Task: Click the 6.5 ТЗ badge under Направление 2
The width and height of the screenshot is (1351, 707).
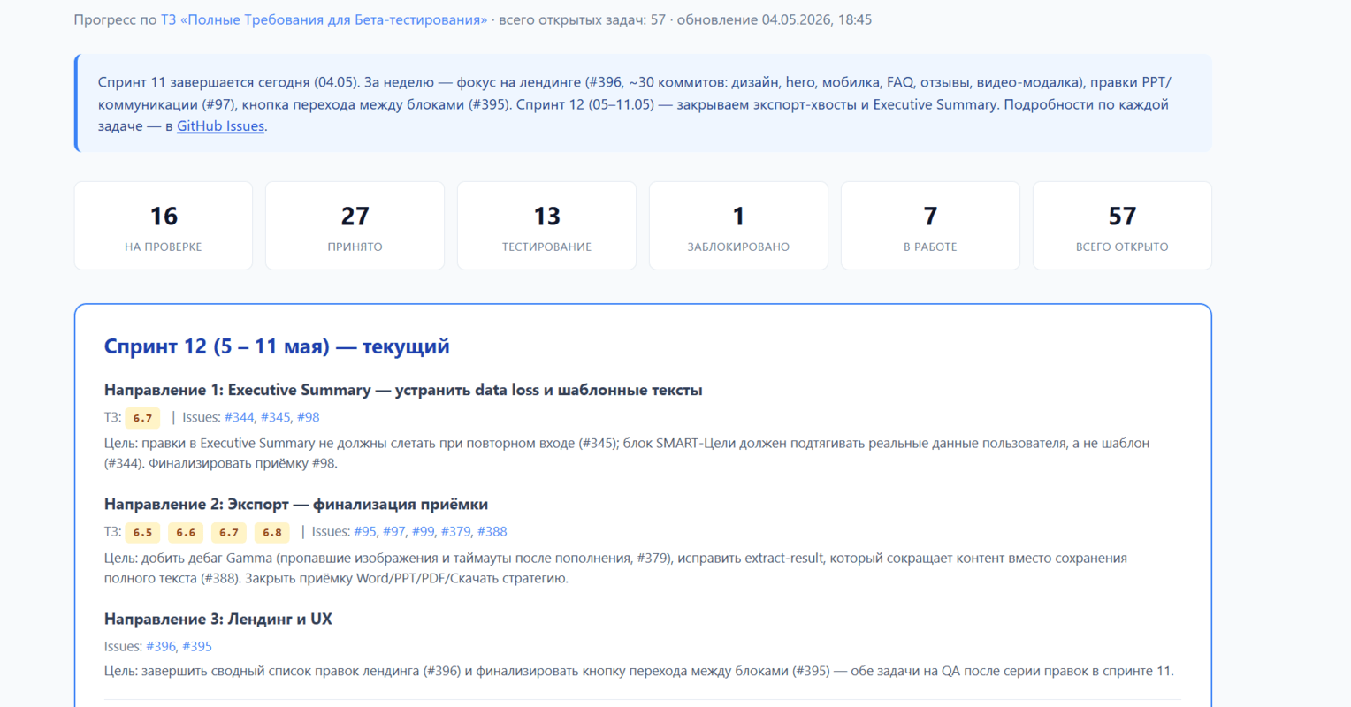Action: [x=142, y=532]
